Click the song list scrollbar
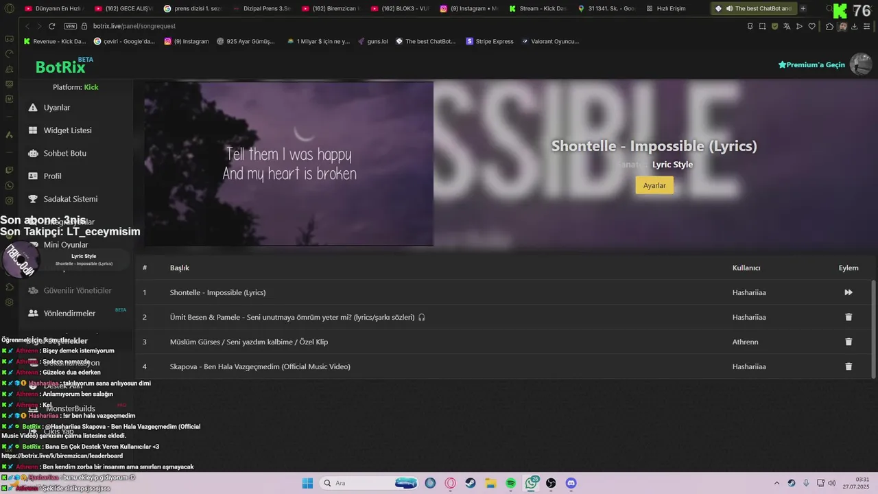 873,328
